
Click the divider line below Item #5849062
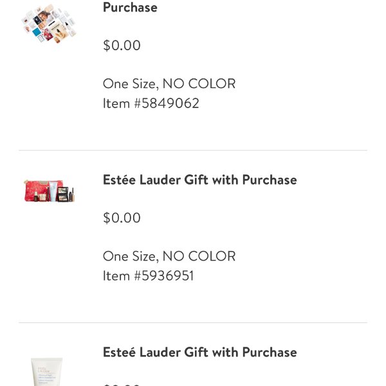(x=193, y=151)
